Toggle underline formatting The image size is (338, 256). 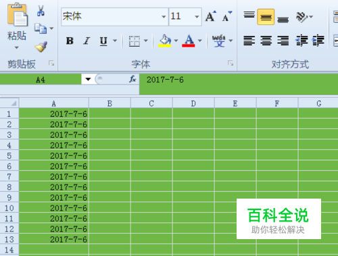103,41
